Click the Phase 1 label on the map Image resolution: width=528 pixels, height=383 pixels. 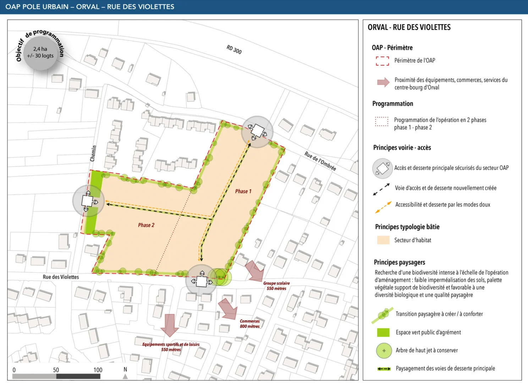click(x=243, y=191)
